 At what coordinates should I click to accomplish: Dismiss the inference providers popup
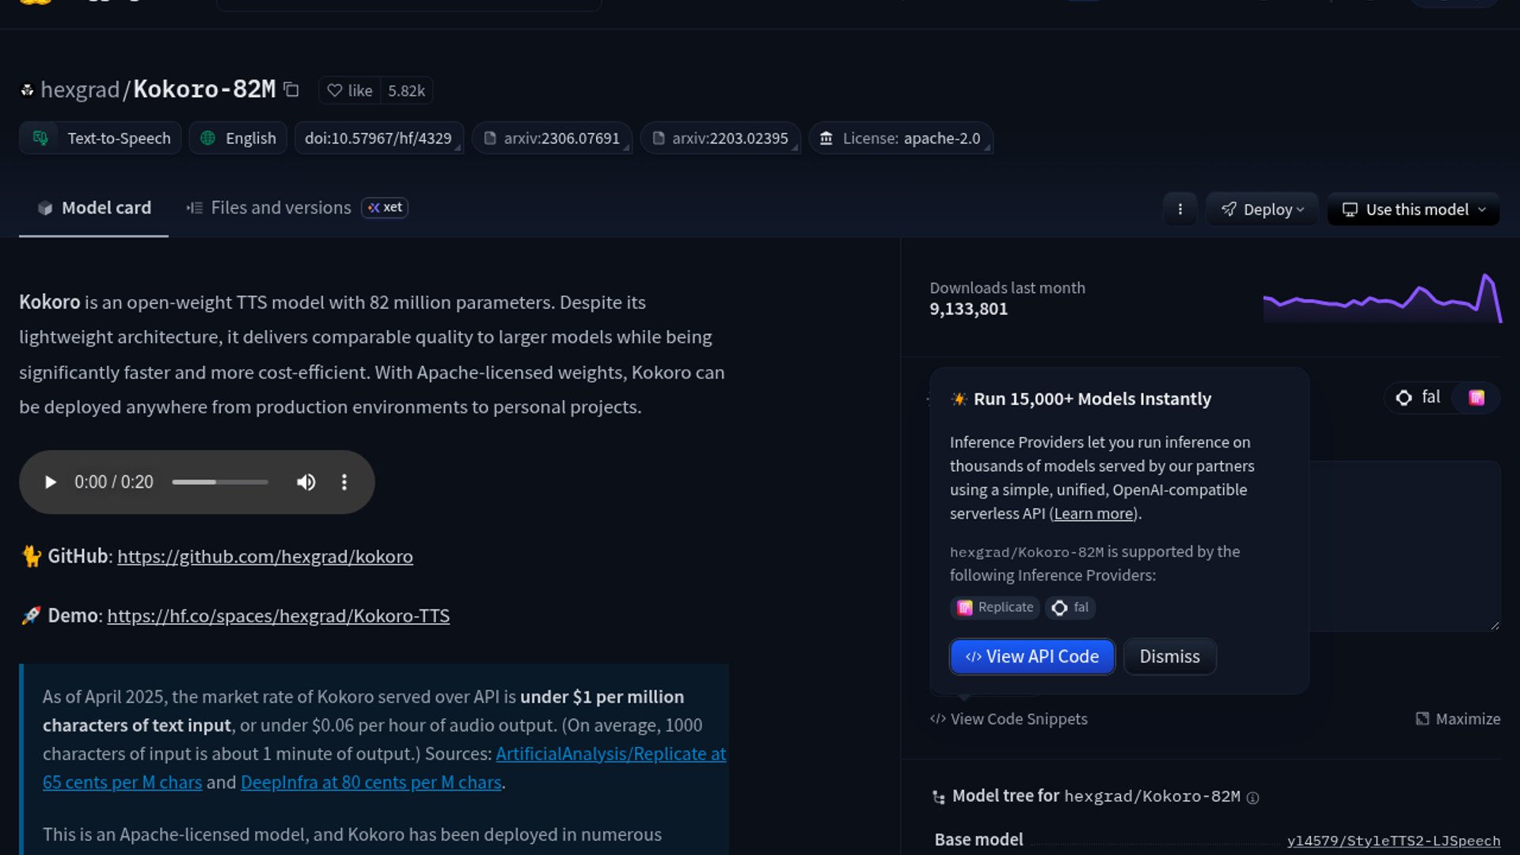[x=1168, y=656]
